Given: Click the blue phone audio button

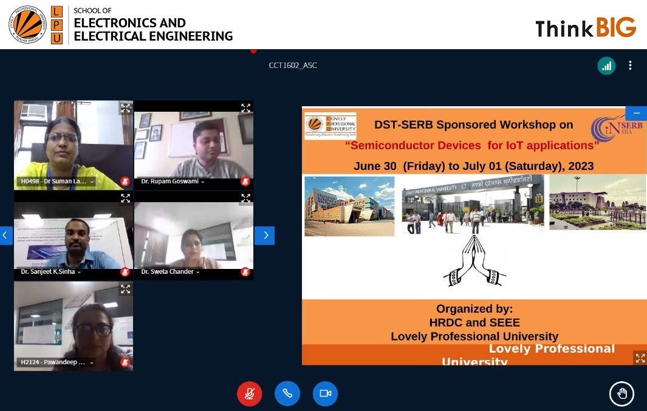Looking at the screenshot, I should tap(287, 393).
